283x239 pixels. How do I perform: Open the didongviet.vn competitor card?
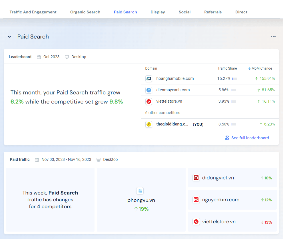coord(232,178)
